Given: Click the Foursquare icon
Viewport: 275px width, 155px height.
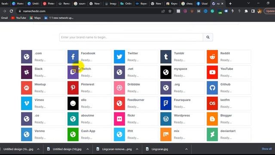Looking at the screenshot, I should (x=166, y=103).
